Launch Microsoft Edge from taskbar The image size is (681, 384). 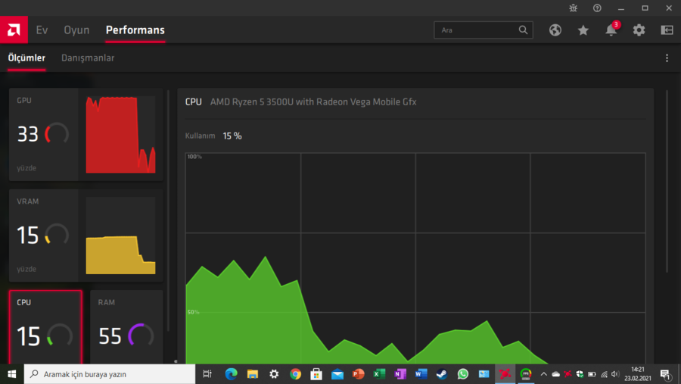[231, 374]
